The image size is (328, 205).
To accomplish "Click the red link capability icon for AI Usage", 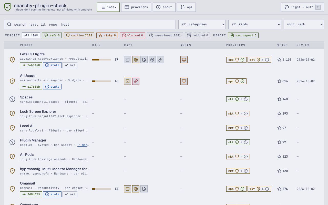I will coord(136,81).
